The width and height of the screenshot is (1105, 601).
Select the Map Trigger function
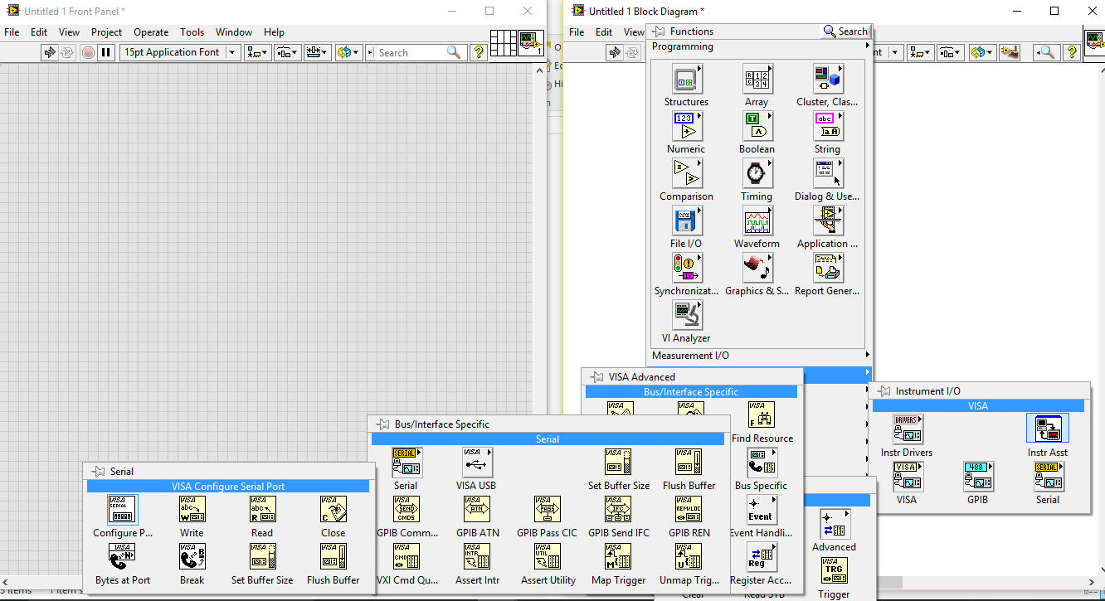(x=618, y=557)
